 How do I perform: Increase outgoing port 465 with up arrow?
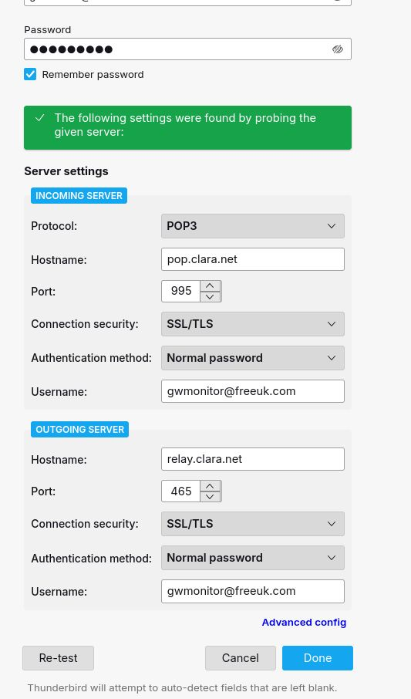211,486
